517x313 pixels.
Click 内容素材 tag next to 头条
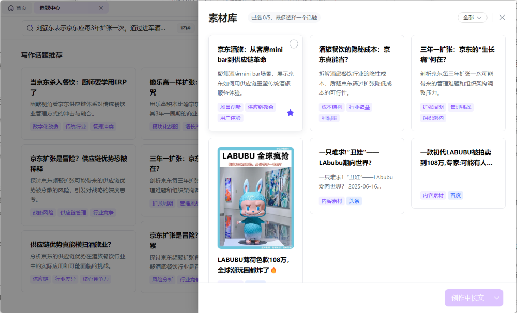pyautogui.click(x=331, y=201)
